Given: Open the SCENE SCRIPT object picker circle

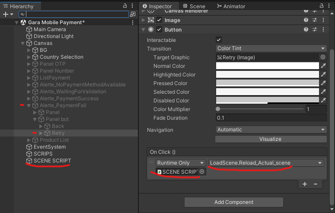Looking at the screenshot, I should [x=202, y=172].
